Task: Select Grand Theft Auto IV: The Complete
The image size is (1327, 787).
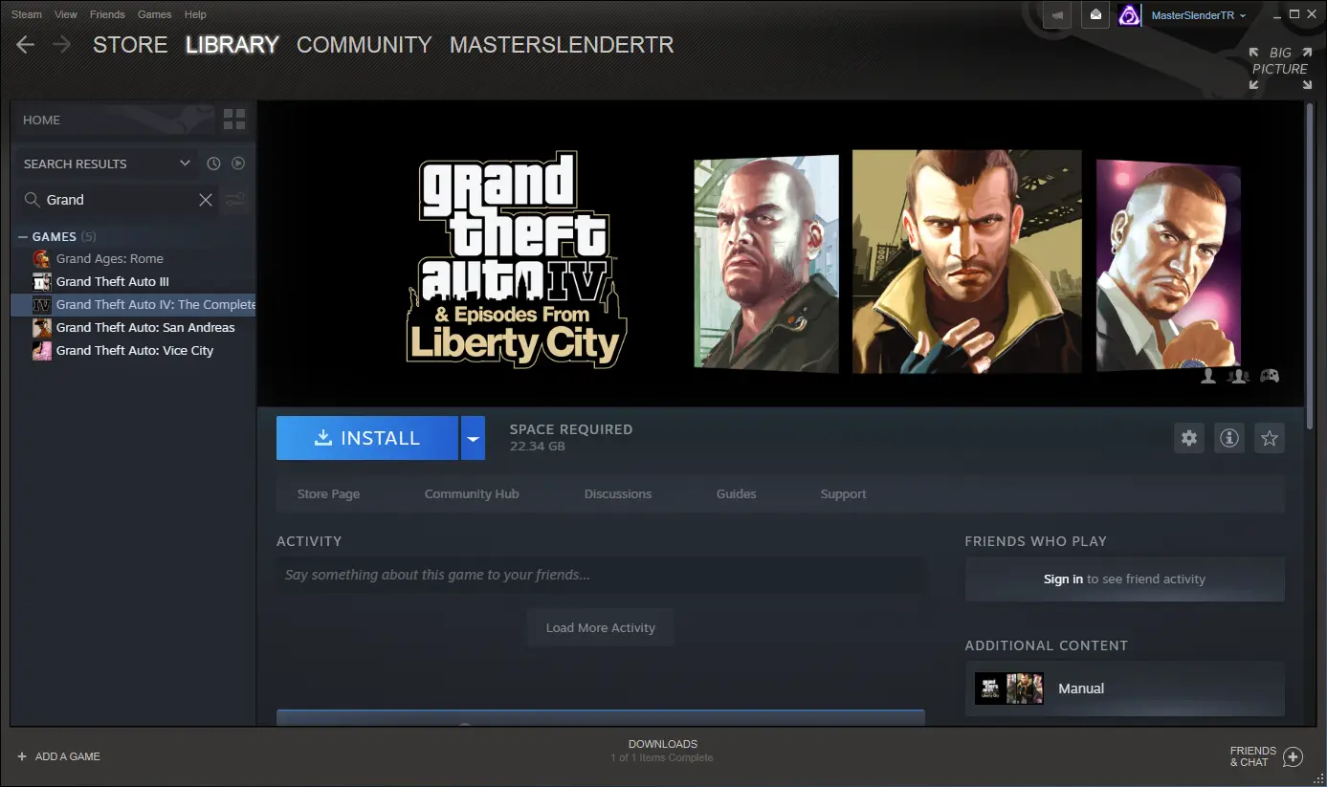Action: click(134, 304)
